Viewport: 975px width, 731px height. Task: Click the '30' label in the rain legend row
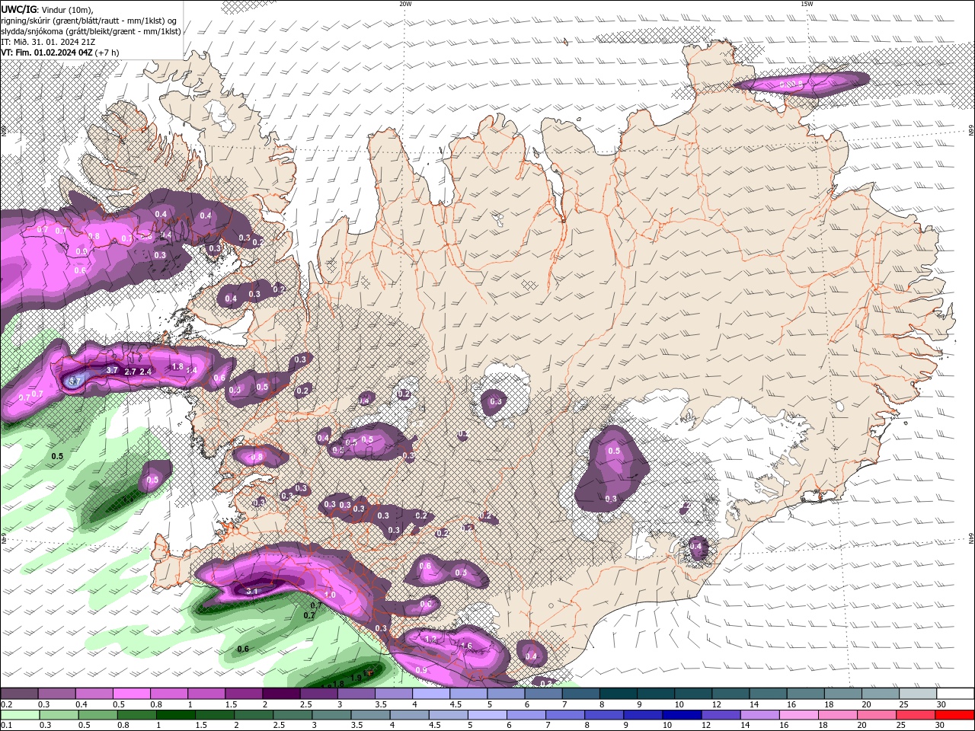click(x=938, y=726)
